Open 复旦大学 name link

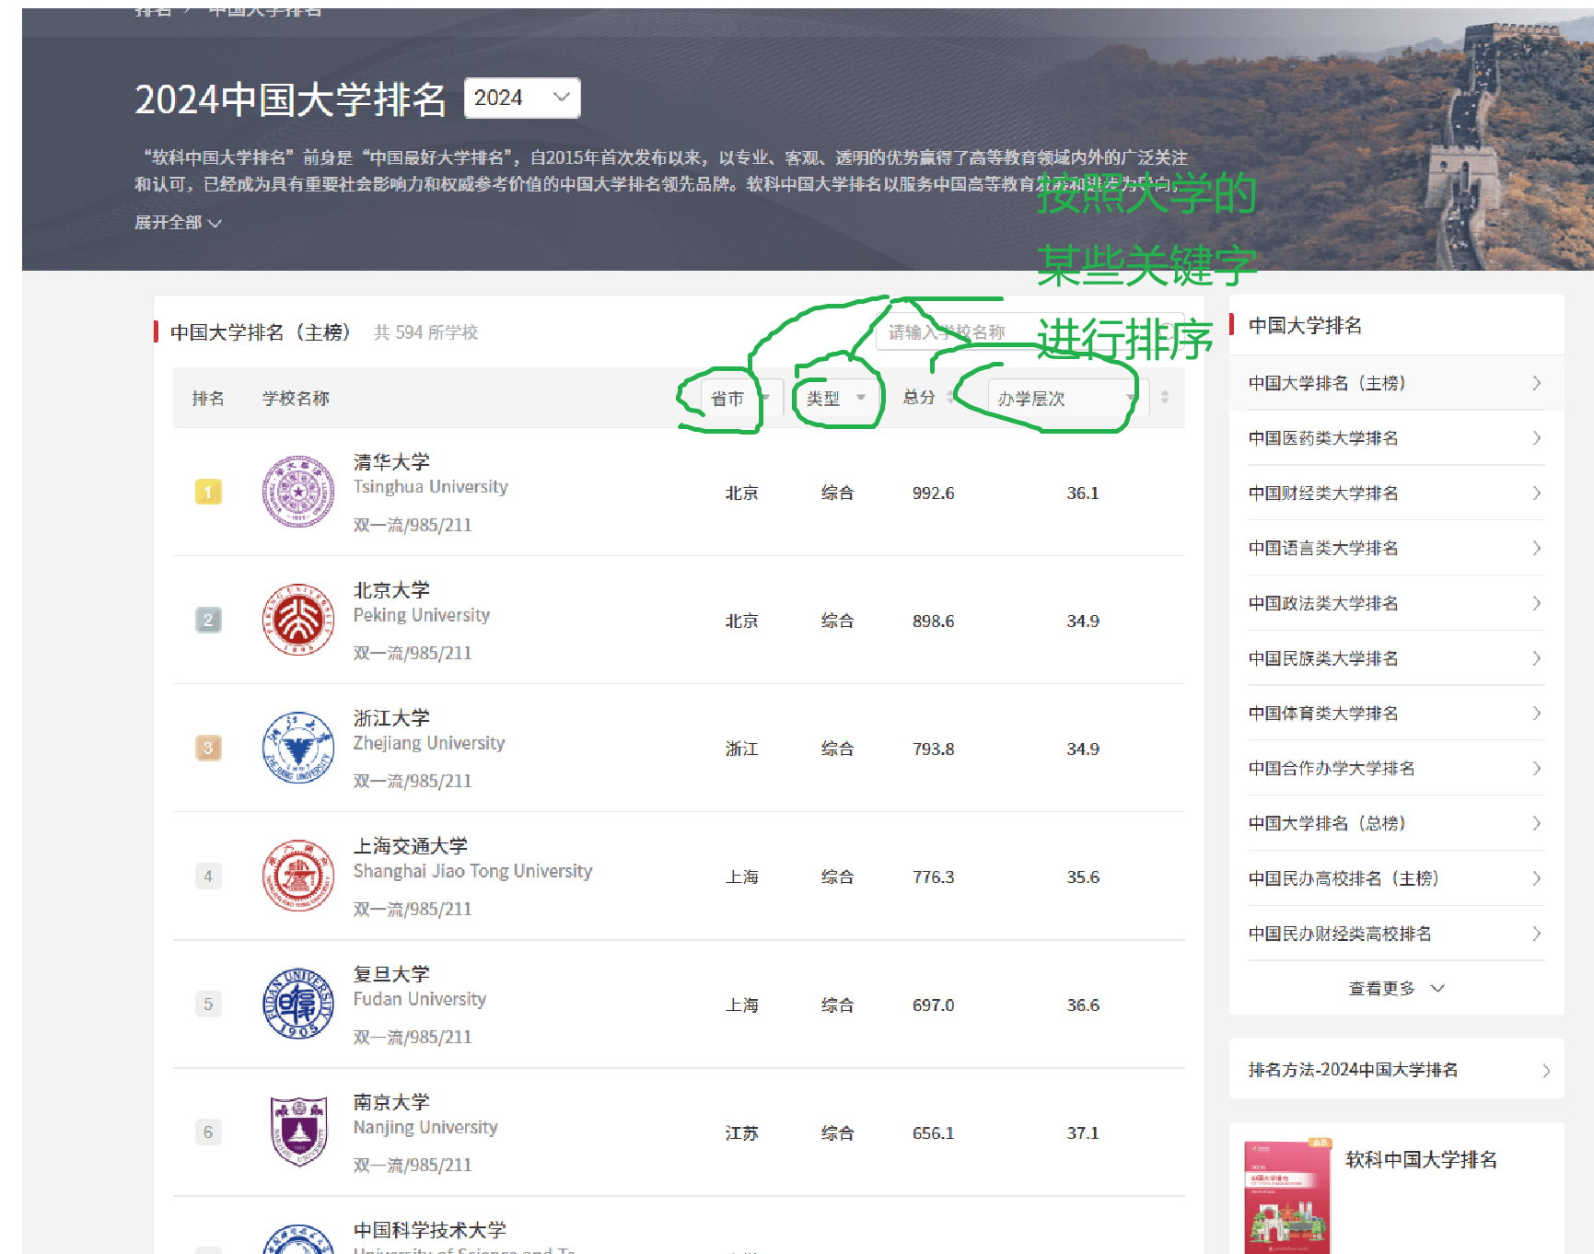pos(391,973)
